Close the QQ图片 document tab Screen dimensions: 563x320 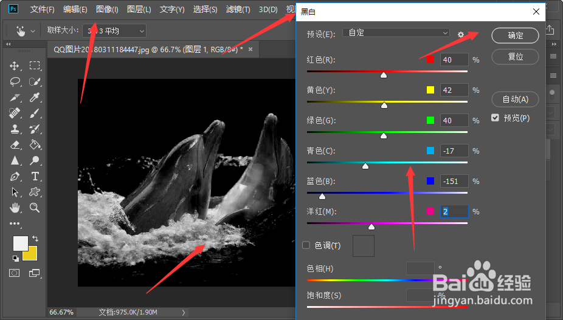[x=250, y=49]
